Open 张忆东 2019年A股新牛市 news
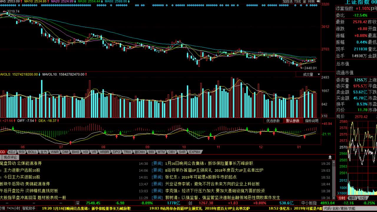Screen dimensions: 377x212 (201, 177)
